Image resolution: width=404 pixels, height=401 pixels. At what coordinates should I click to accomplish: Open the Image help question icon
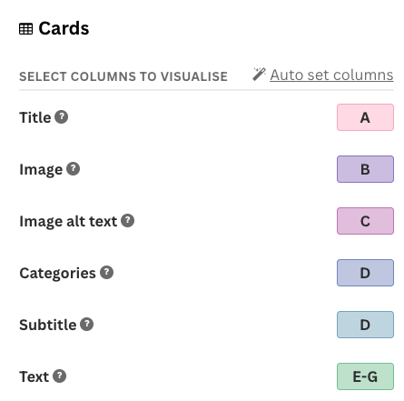[74, 168]
